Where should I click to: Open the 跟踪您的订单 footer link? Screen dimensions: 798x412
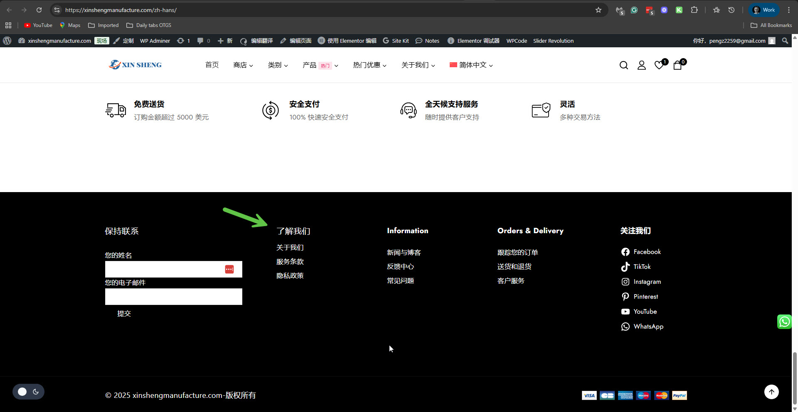518,253
